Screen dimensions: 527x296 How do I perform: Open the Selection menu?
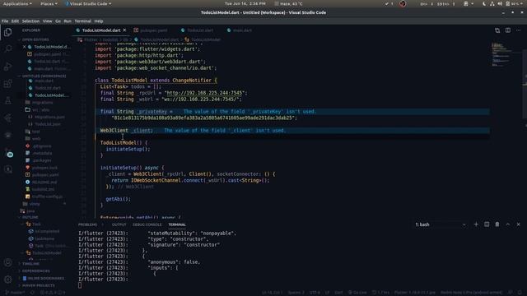tap(30, 21)
